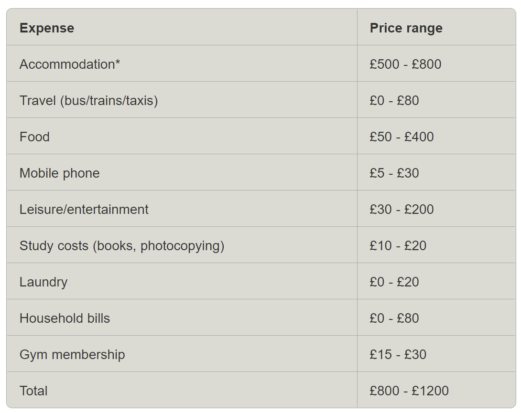Select the Leisure/entertainment cell
This screenshot has height=413, width=521.
tap(182, 209)
